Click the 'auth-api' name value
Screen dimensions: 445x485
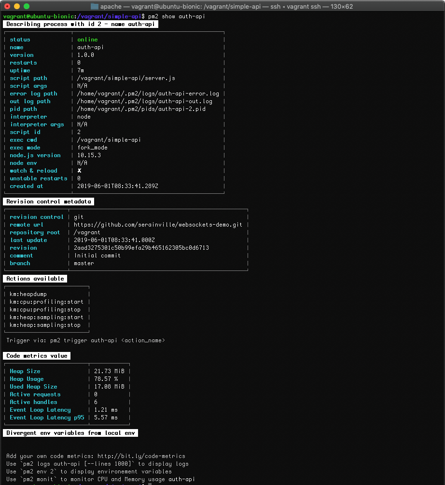pyautogui.click(x=90, y=47)
